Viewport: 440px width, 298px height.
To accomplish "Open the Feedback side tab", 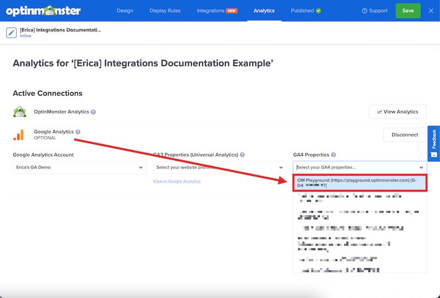I will (433, 143).
